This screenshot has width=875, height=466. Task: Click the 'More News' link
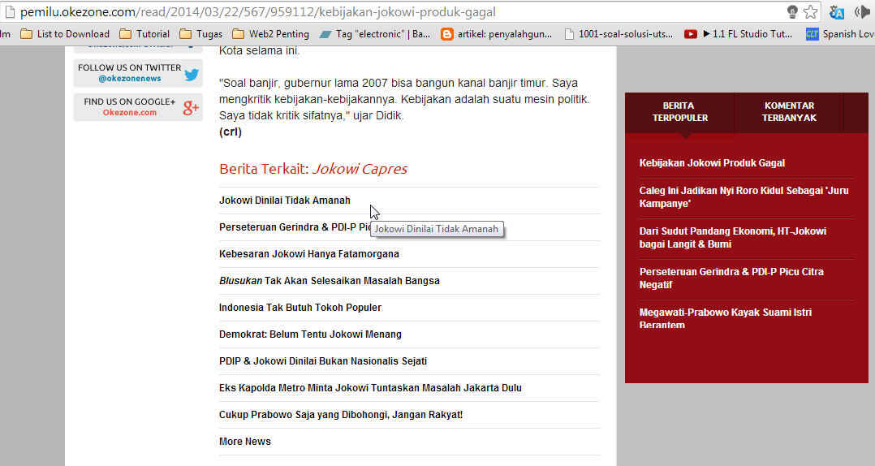(245, 442)
